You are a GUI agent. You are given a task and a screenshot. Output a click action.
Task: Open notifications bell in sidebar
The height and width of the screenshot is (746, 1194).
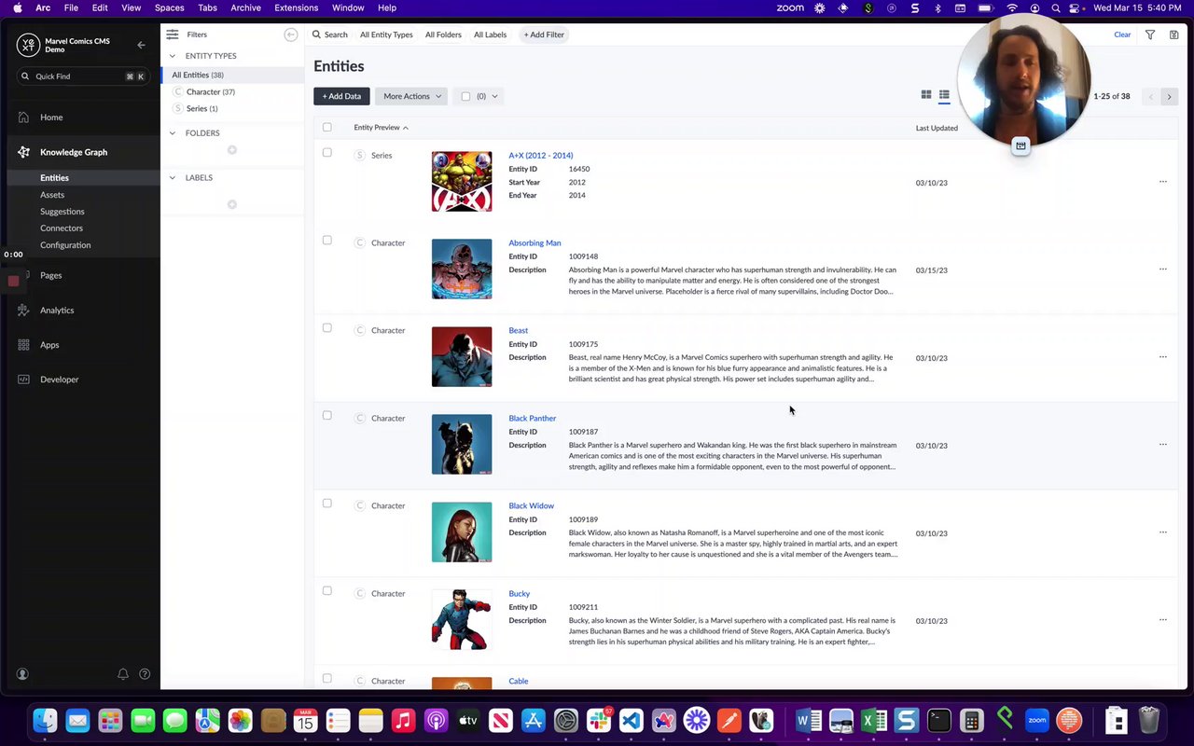(122, 674)
